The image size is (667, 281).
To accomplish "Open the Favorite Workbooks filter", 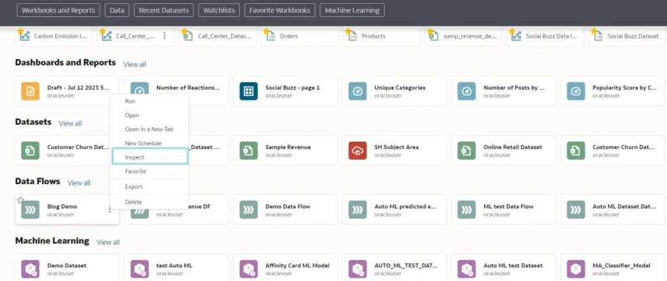I will click(x=281, y=10).
